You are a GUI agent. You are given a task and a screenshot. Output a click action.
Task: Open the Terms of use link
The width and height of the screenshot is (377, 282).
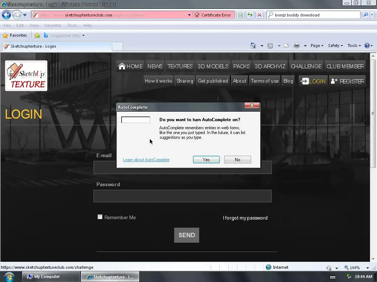(265, 81)
